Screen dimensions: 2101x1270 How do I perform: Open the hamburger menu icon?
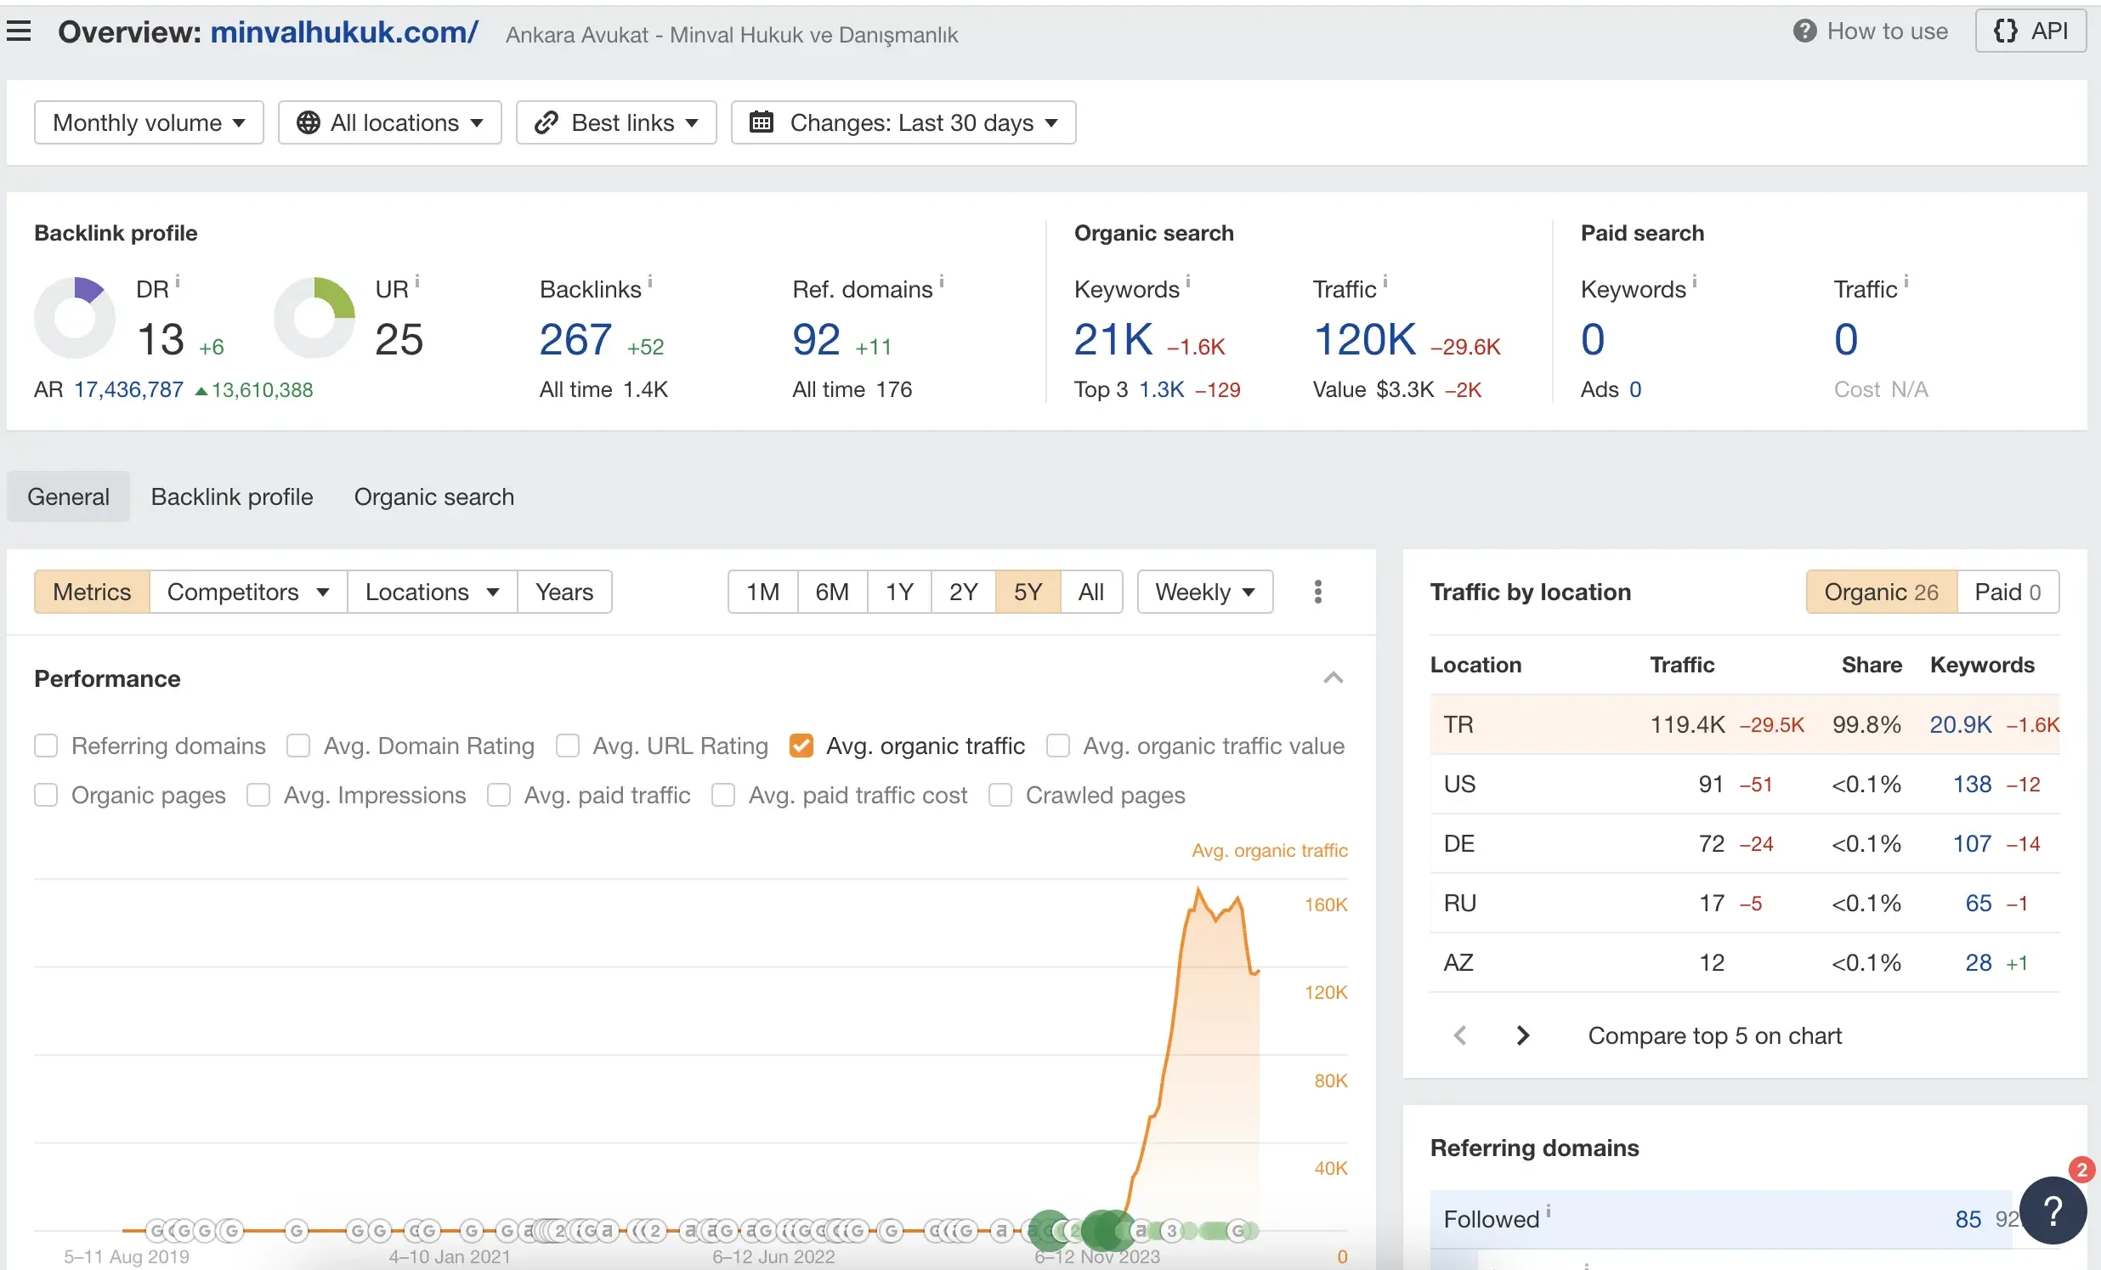click(19, 31)
